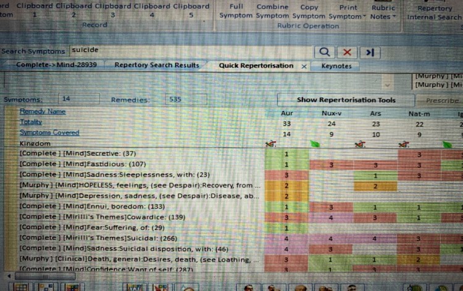The image size is (463, 291).
Task: Switch to the Repertory Search Results tab
Action: (157, 65)
